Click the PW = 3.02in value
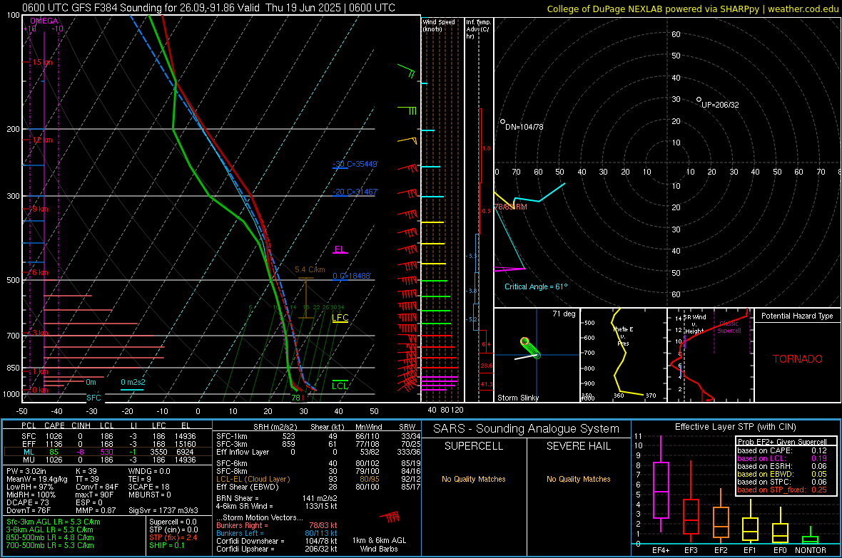The image size is (842, 558). click(x=26, y=471)
